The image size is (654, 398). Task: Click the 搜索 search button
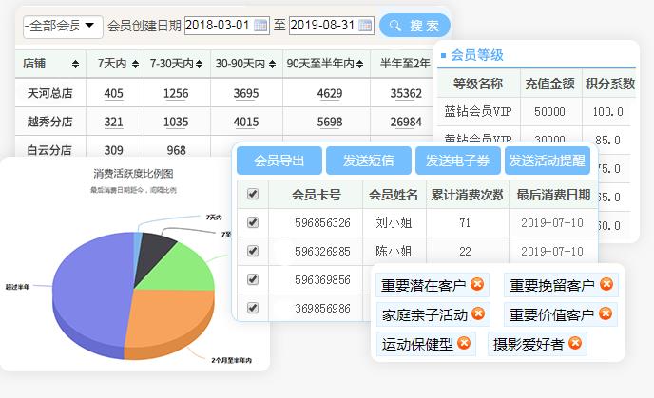click(x=414, y=26)
